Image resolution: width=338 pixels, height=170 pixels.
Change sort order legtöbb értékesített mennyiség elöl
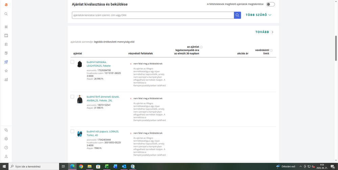click(114, 42)
